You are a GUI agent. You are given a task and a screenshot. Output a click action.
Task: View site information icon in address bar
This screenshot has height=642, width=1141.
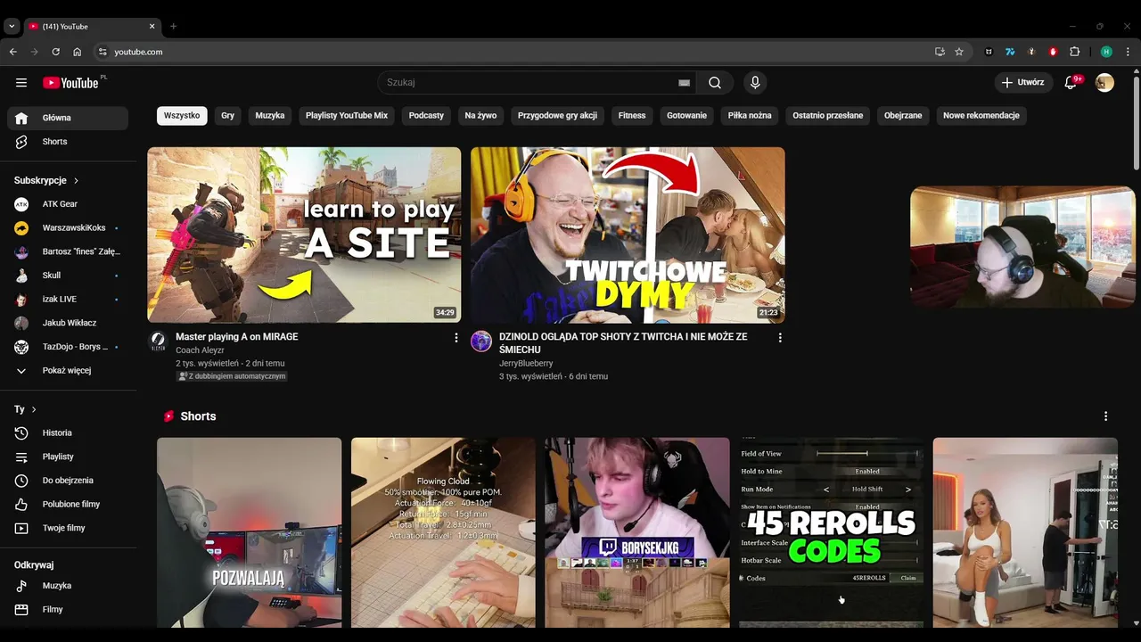point(103,52)
